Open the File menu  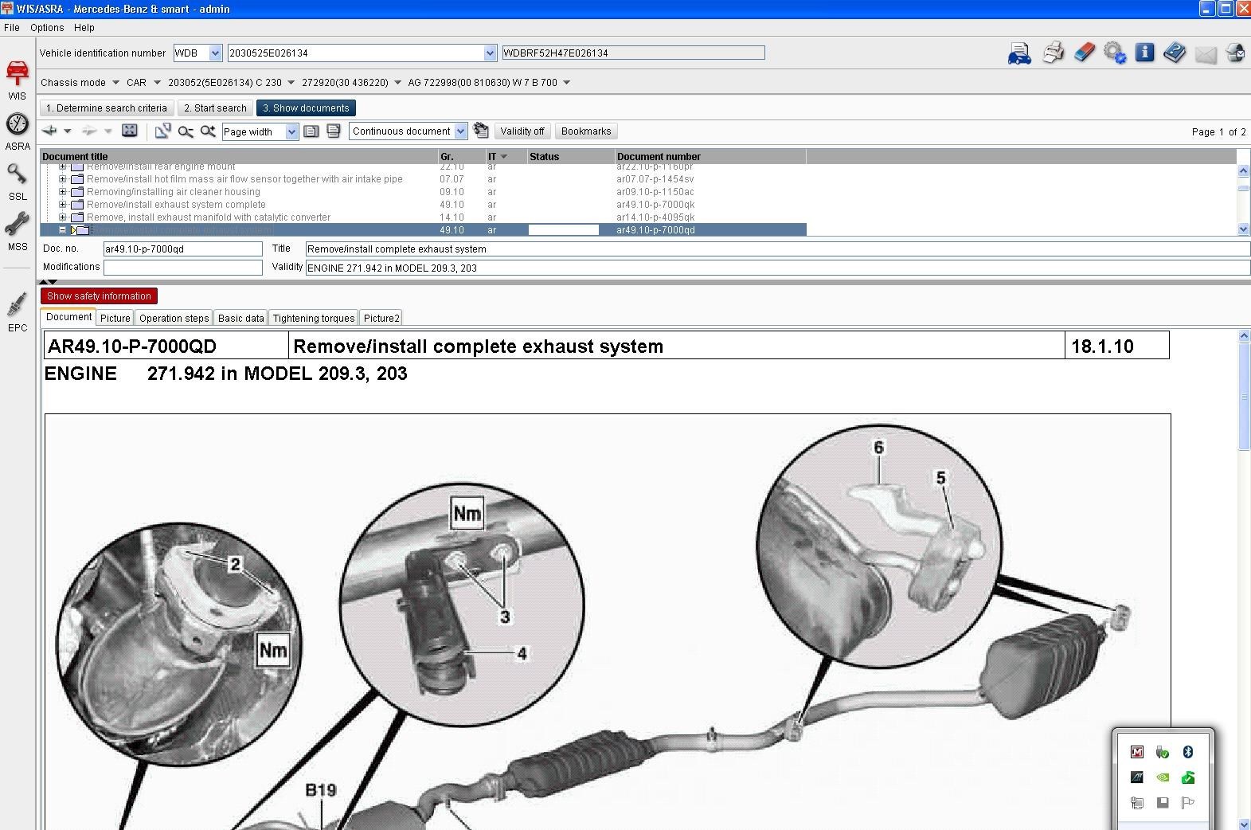click(x=12, y=28)
